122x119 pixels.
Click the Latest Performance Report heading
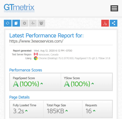46,35
